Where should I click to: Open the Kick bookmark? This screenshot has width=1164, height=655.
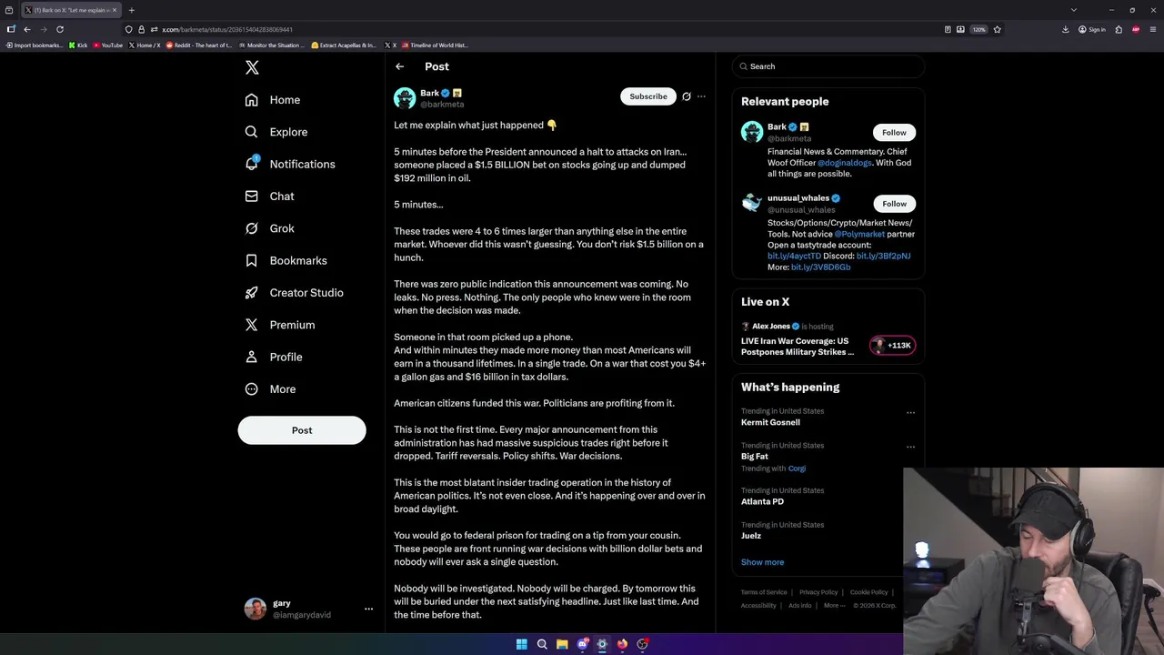click(78, 45)
